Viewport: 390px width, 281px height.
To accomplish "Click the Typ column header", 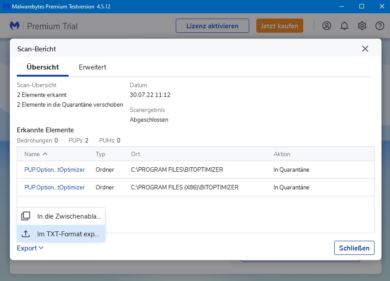I will tap(100, 154).
